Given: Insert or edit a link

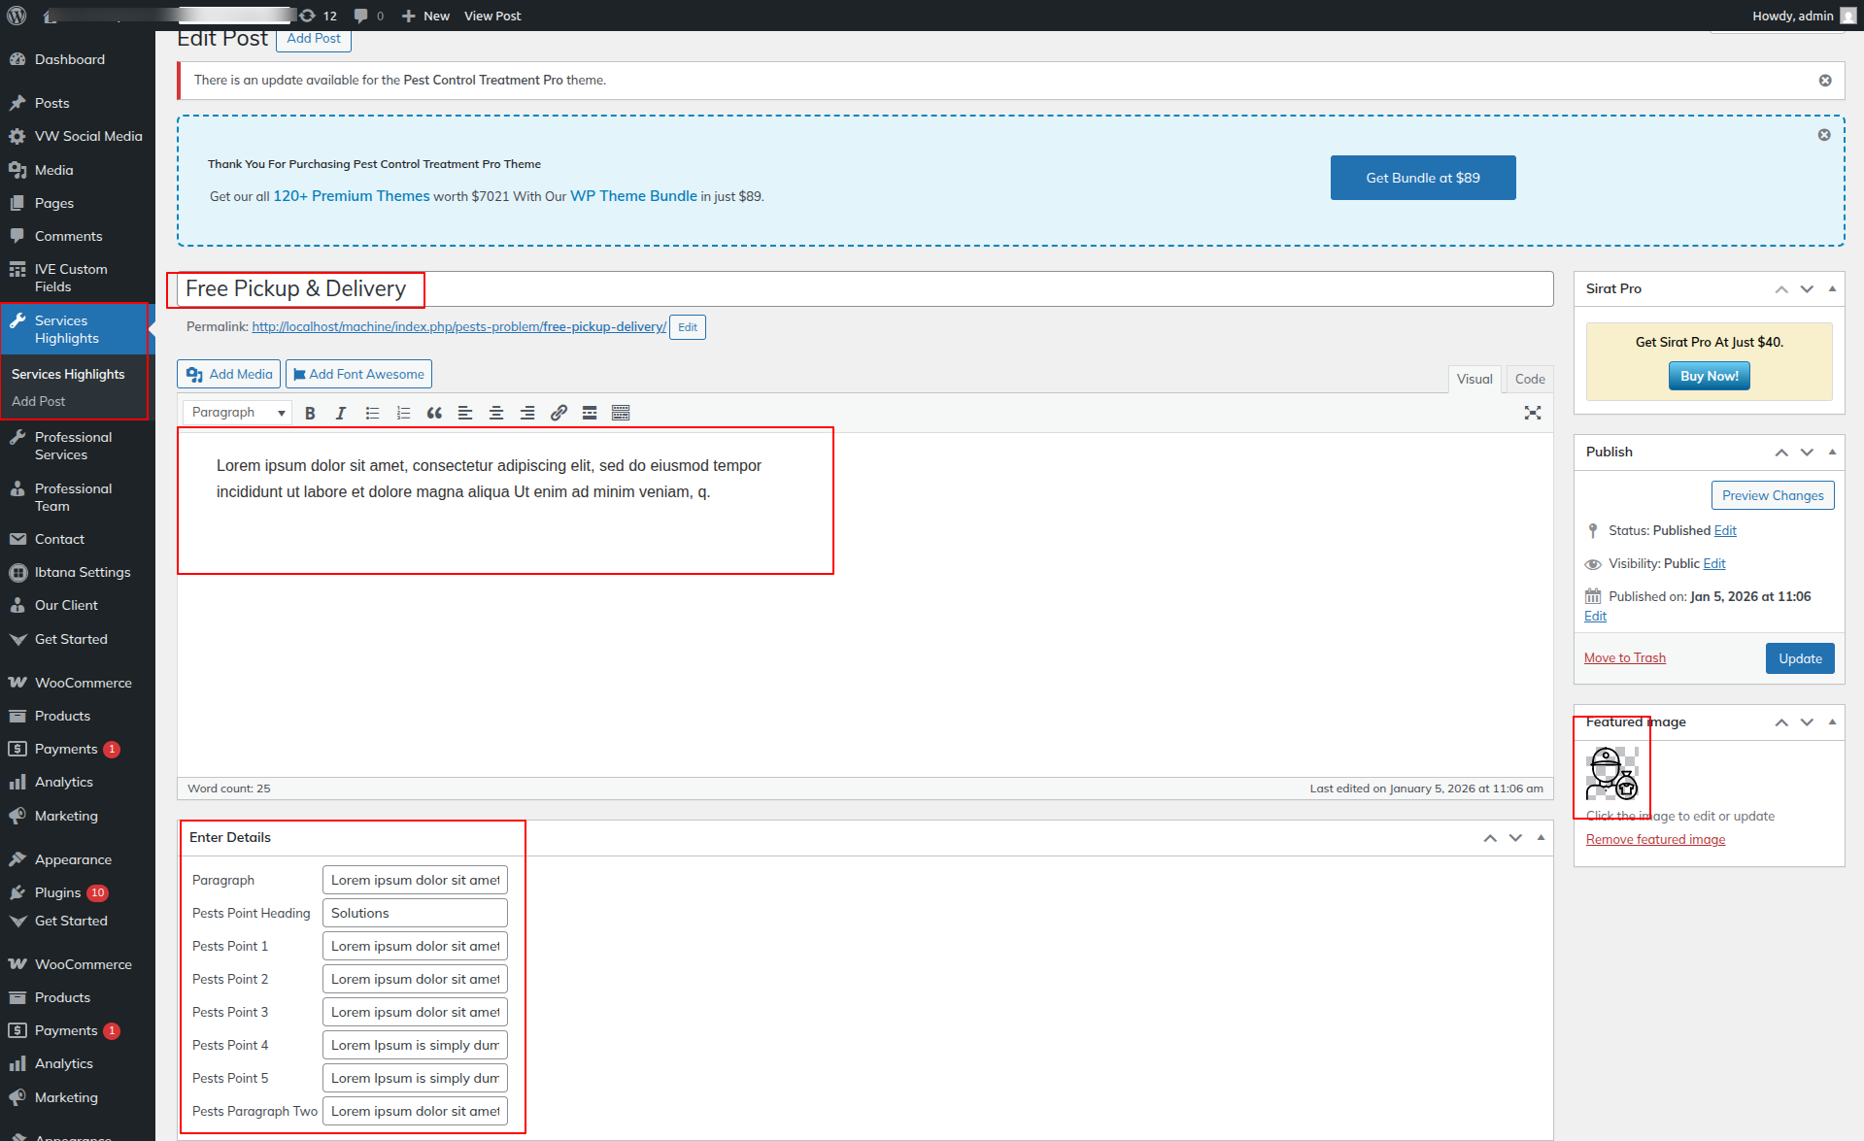Looking at the screenshot, I should 559,413.
